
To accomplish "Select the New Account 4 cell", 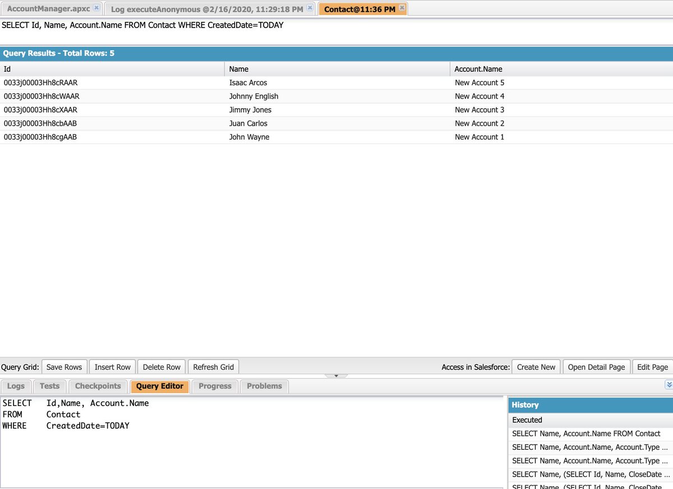I will pos(561,96).
